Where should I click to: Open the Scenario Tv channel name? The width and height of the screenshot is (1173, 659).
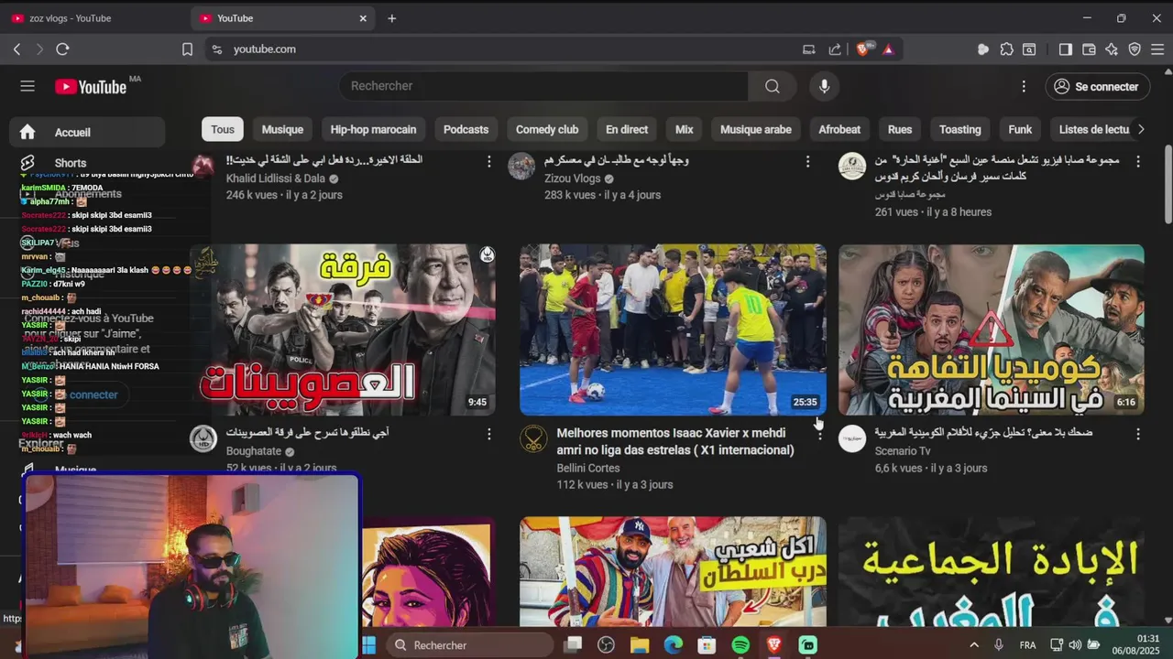point(903,450)
